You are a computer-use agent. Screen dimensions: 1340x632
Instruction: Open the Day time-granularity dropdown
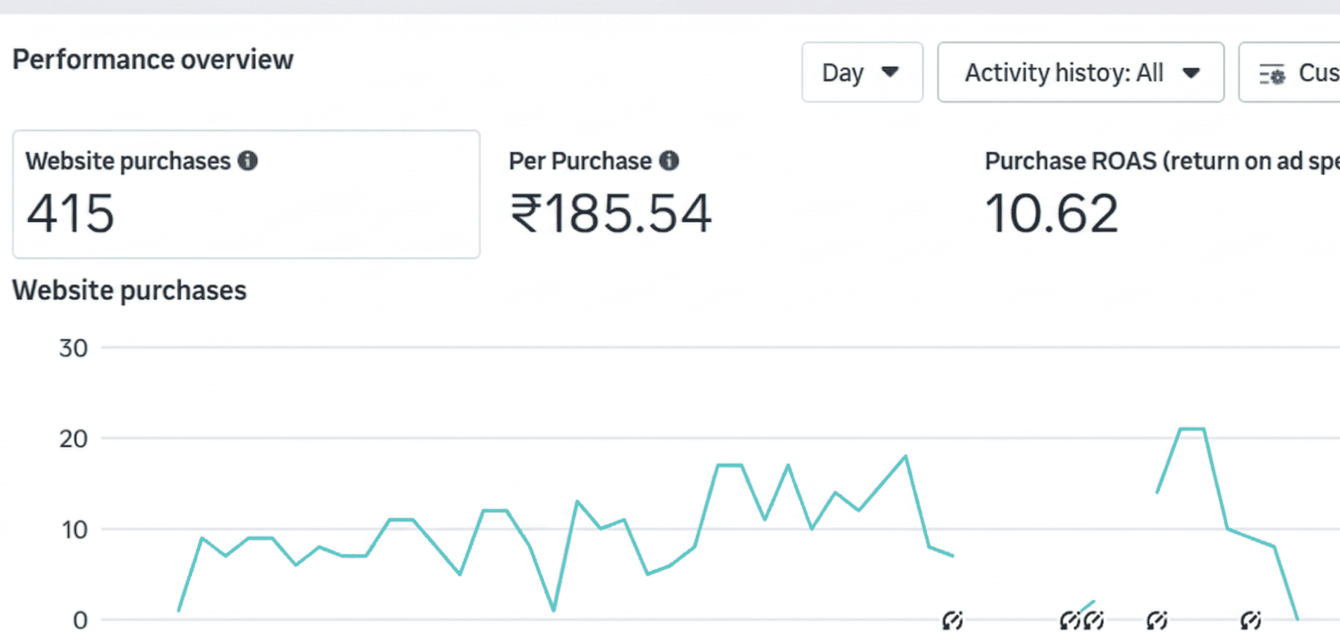coord(862,72)
